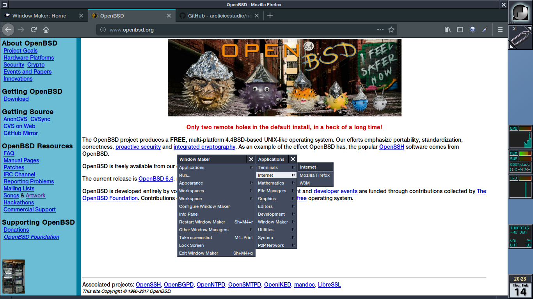
Task: Select Lock Screen menu entry
Action: (216, 245)
